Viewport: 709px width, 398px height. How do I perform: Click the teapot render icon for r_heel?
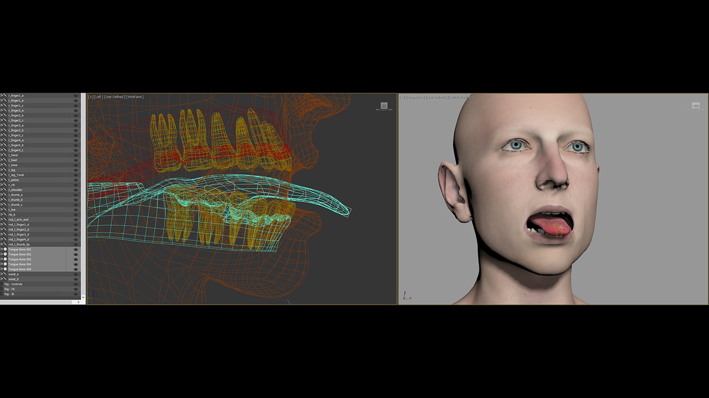76,160
